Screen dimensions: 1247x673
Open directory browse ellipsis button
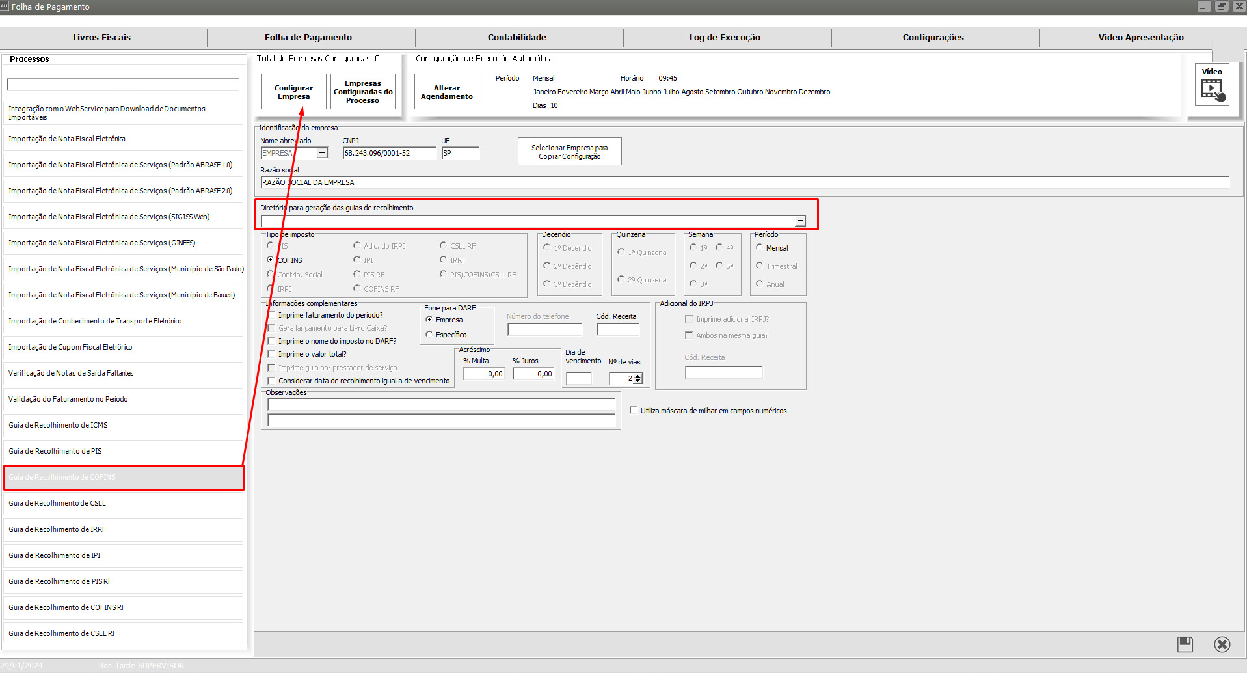(x=800, y=221)
